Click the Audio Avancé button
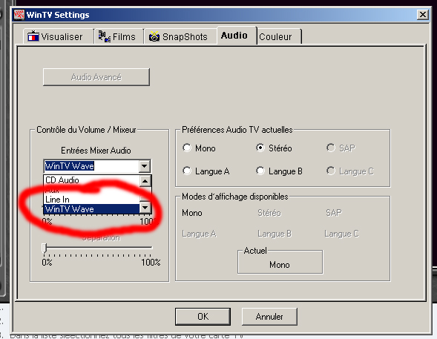 coord(96,77)
